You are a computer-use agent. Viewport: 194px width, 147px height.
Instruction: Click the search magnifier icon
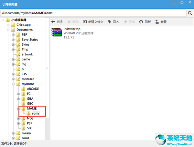[190, 13]
